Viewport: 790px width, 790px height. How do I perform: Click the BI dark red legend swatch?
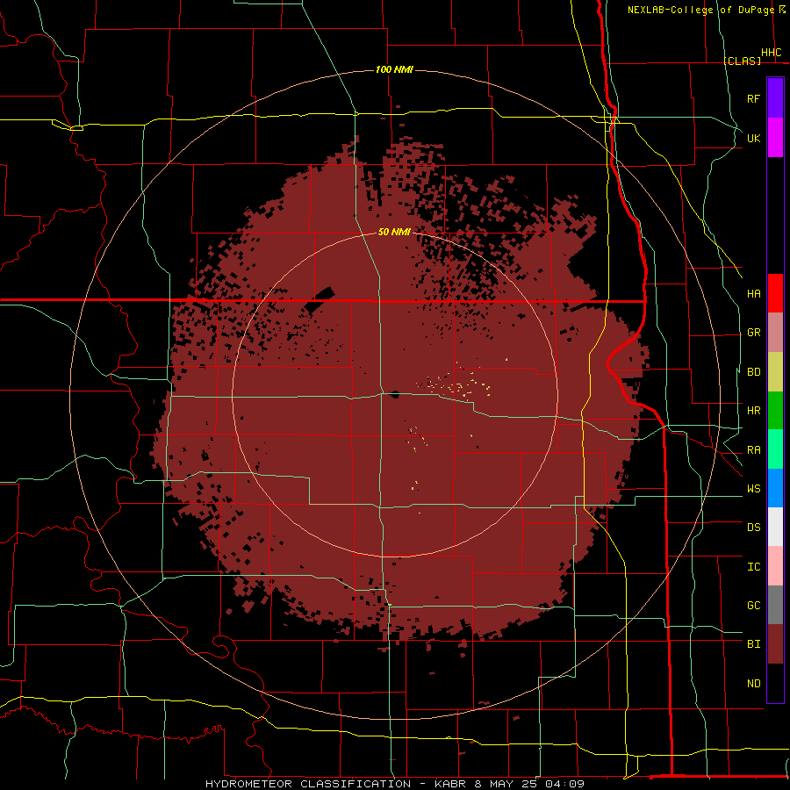(775, 644)
